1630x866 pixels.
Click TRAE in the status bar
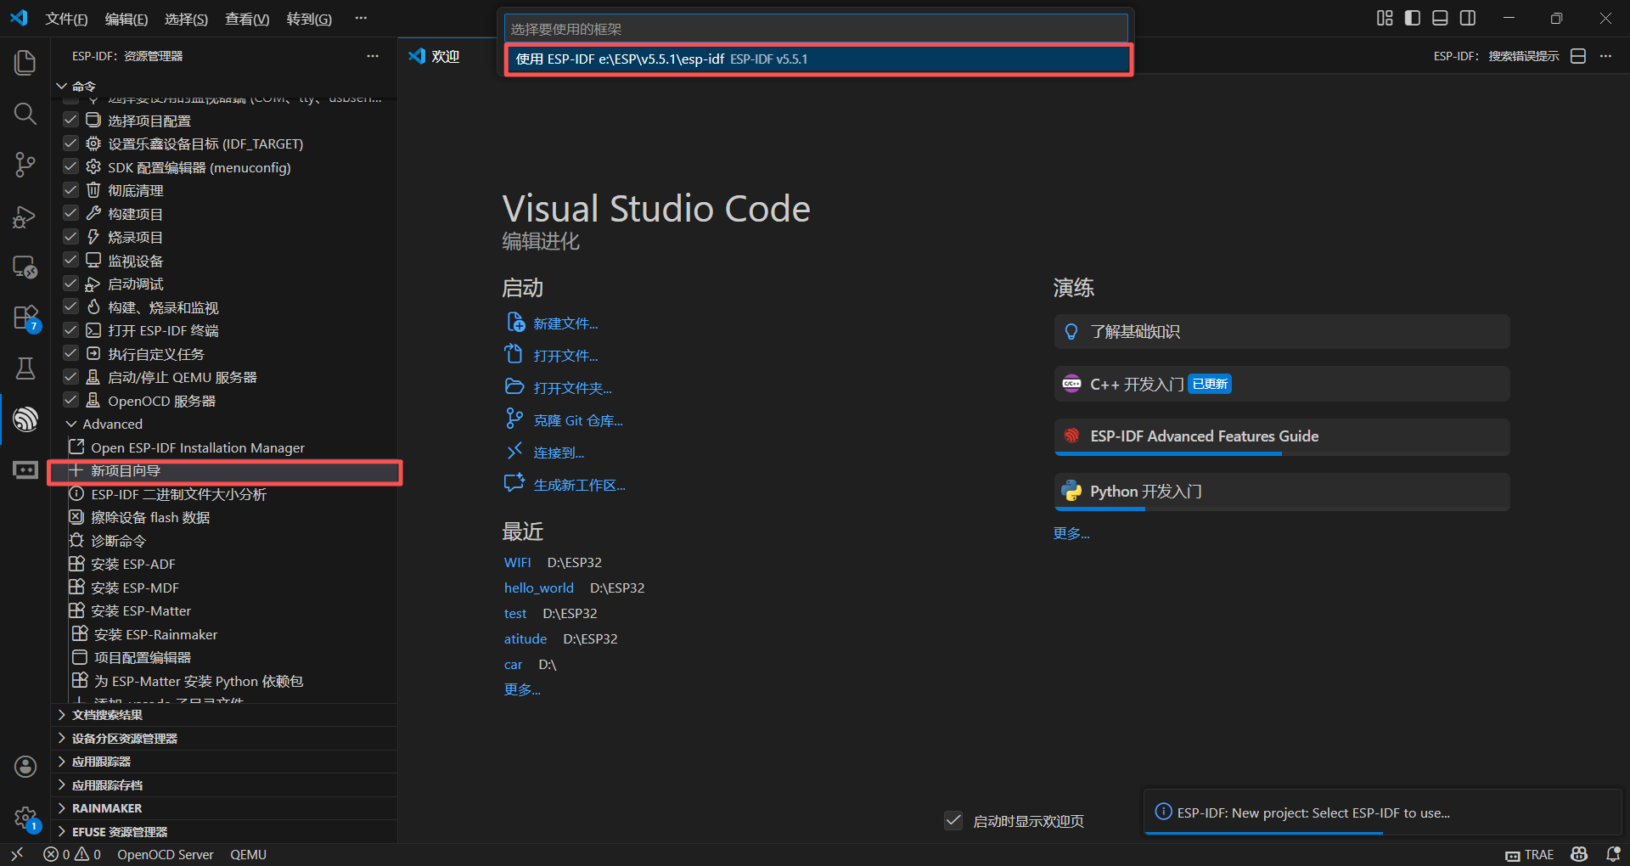click(x=1530, y=854)
